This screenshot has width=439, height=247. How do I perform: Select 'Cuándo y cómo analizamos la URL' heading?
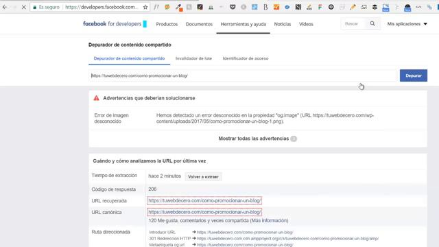[x=150, y=161]
